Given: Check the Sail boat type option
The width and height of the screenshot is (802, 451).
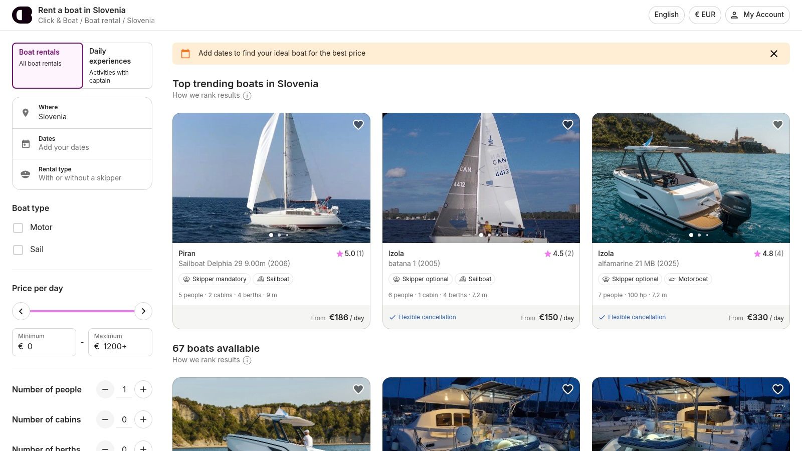Looking at the screenshot, I should (x=18, y=250).
